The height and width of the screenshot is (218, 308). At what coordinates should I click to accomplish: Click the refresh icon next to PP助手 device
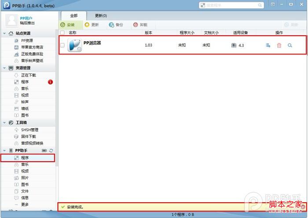(x=51, y=150)
